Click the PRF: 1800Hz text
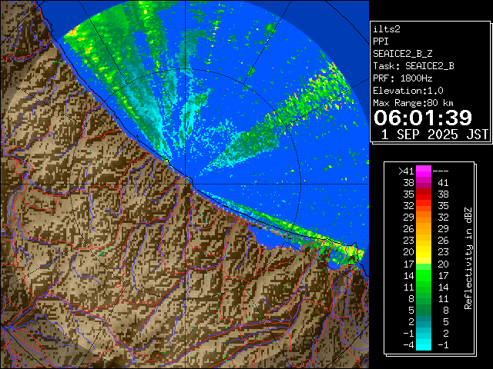Viewport: 493px width, 369px height. point(402,78)
